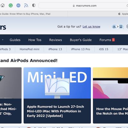Click the Home icon in Safari toolbar
Viewport: 128px width, 128px height.
[x=3, y=5]
